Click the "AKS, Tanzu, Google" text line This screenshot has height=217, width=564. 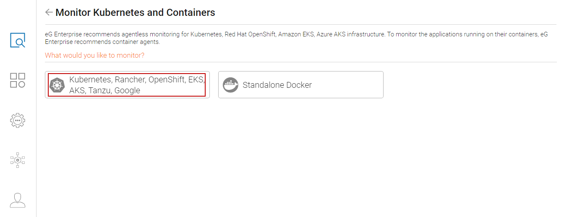(104, 90)
